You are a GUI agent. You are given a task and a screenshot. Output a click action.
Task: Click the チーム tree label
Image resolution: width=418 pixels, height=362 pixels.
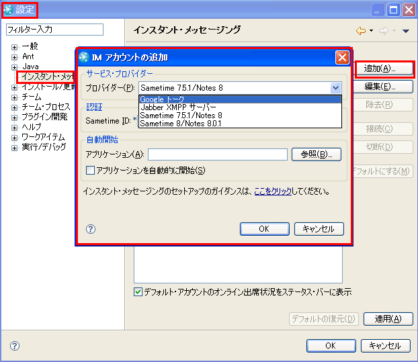pyautogui.click(x=32, y=97)
